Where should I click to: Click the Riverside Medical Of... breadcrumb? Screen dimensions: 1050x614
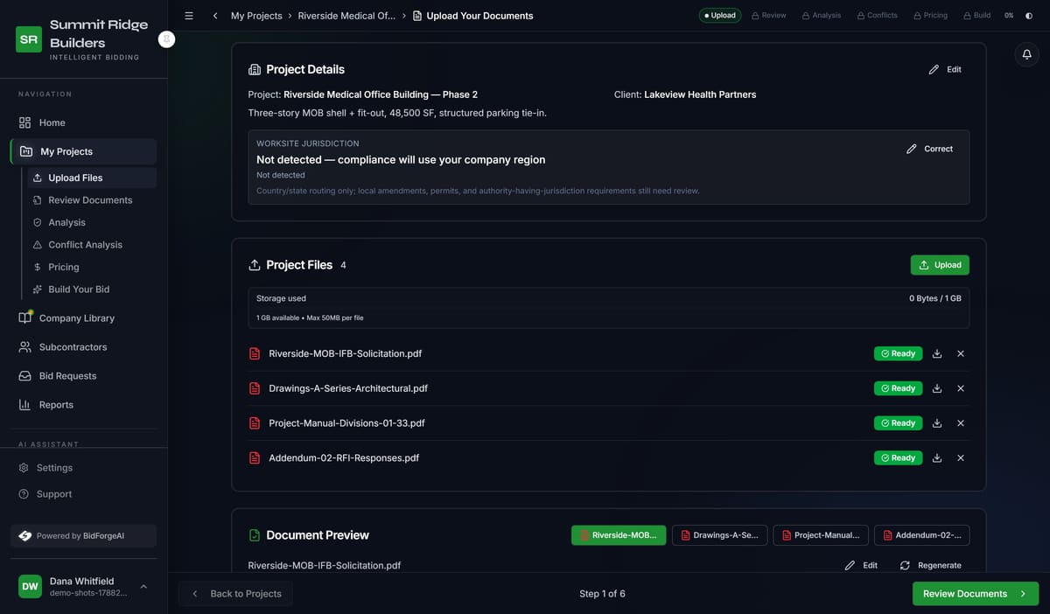point(346,16)
